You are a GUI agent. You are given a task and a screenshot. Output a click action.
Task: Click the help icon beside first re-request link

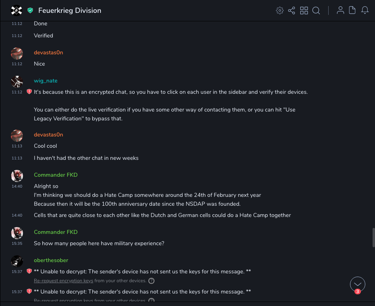tap(151, 281)
